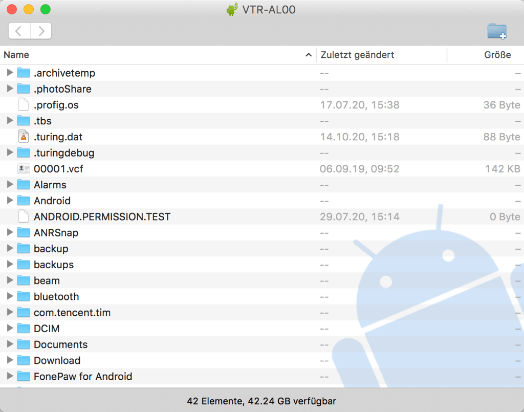Click the .profig.os file icon
Image resolution: width=524 pixels, height=412 pixels.
click(x=24, y=104)
